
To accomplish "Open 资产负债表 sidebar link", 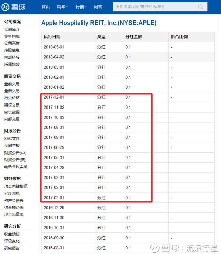I will click(14, 200).
